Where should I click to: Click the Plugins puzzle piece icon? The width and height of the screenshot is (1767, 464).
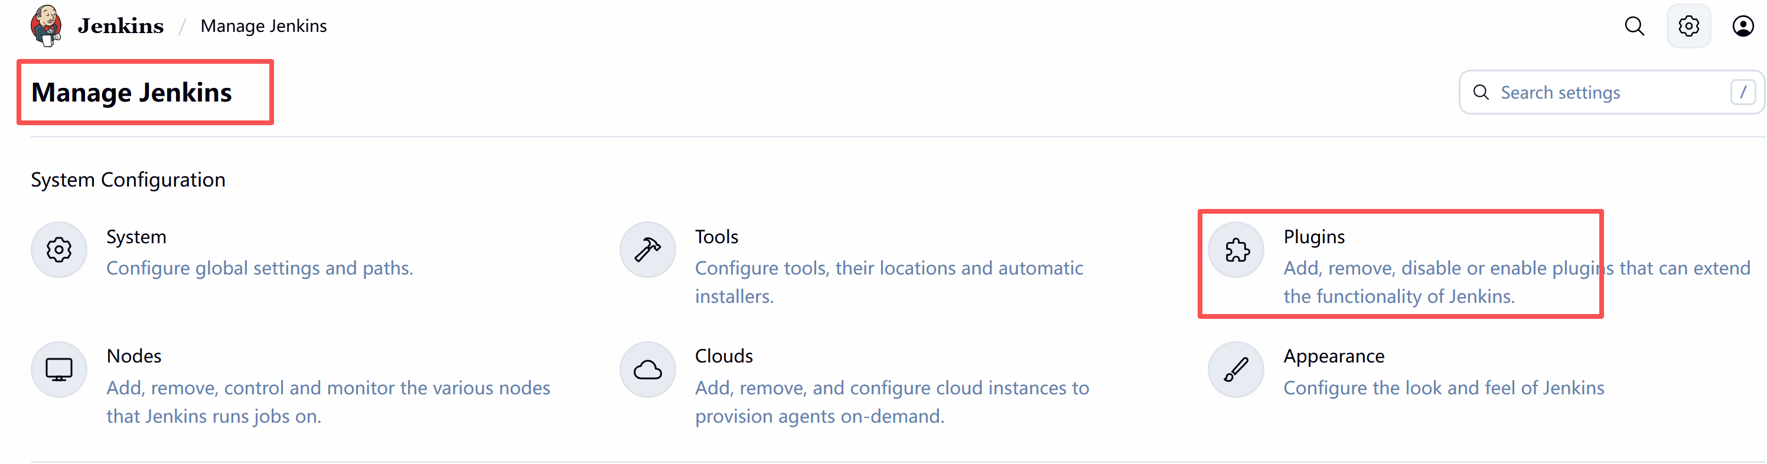click(x=1236, y=250)
